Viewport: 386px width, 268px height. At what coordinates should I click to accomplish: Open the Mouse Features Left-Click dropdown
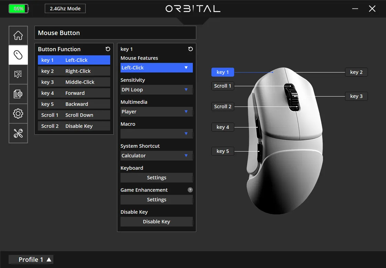(x=156, y=68)
